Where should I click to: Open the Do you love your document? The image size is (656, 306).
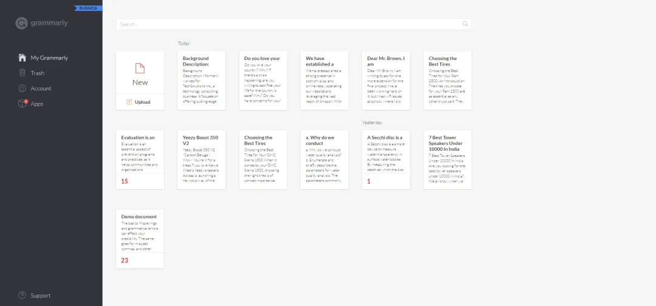[x=263, y=81]
